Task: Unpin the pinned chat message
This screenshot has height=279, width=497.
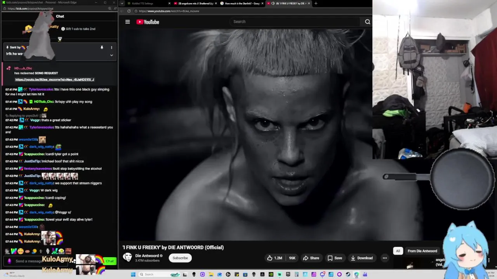Action: (102, 47)
